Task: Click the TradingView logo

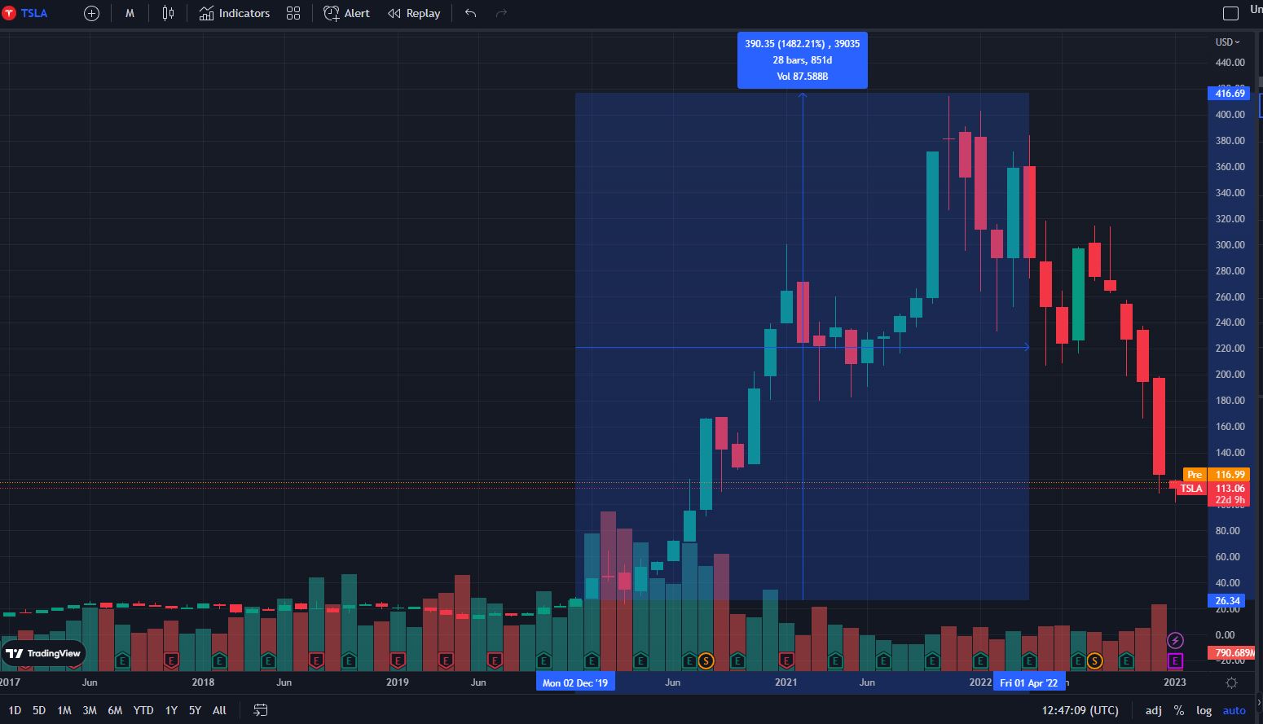Action: point(44,653)
